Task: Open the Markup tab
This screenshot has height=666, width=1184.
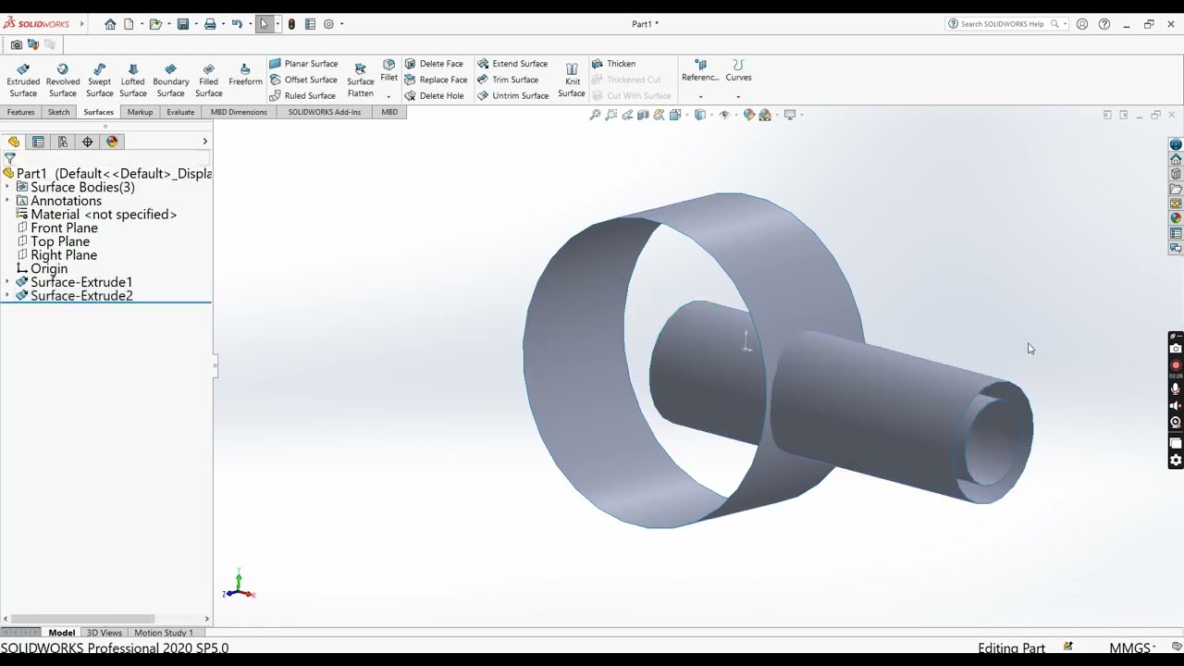Action: click(x=140, y=112)
